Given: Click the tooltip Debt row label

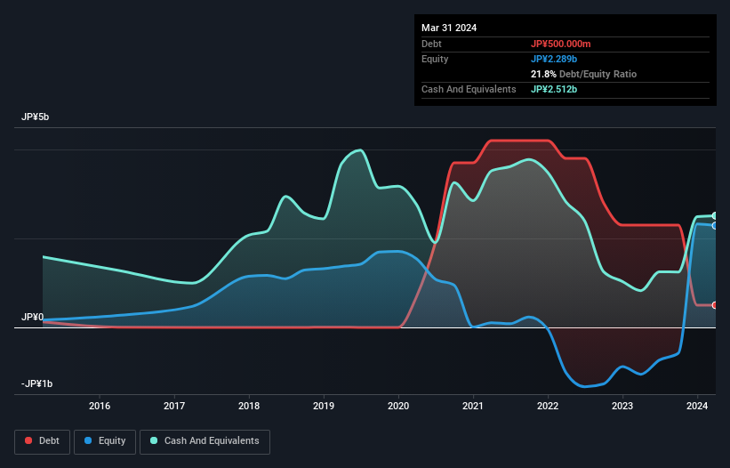Looking at the screenshot, I should click(x=431, y=44).
